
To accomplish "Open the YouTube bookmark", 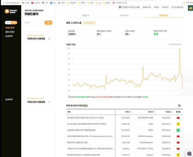I will [36, 3].
